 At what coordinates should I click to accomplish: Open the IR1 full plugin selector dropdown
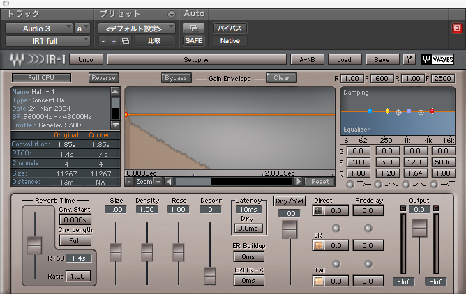(47, 41)
